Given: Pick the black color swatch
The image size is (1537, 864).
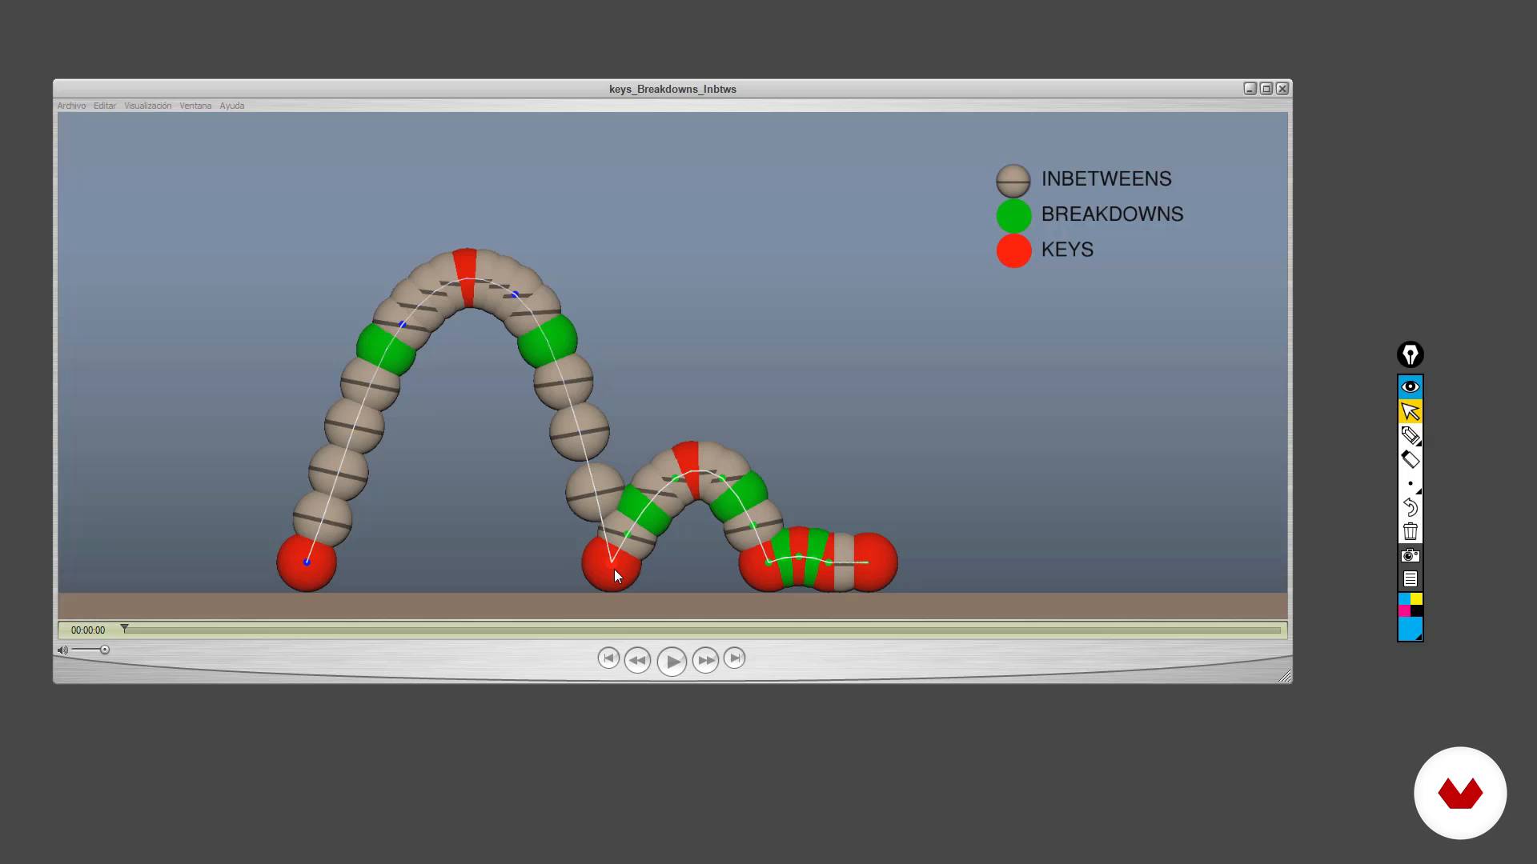Looking at the screenshot, I should coord(1416,610).
